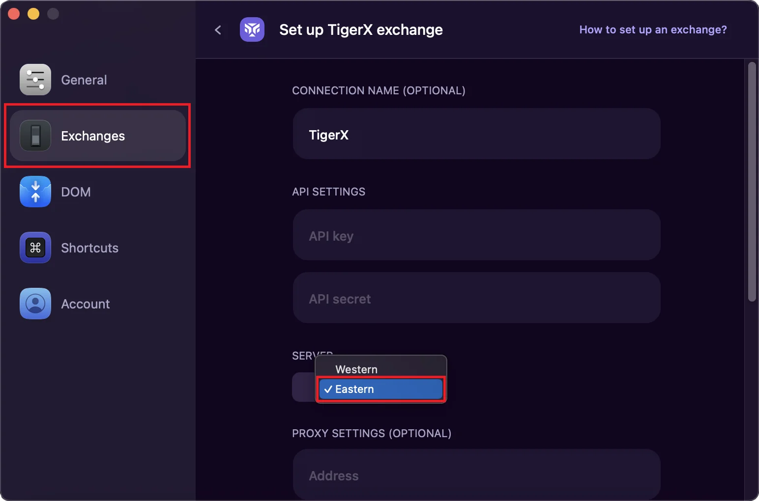Click the Account profile icon
This screenshot has height=501, width=759.
click(x=35, y=304)
